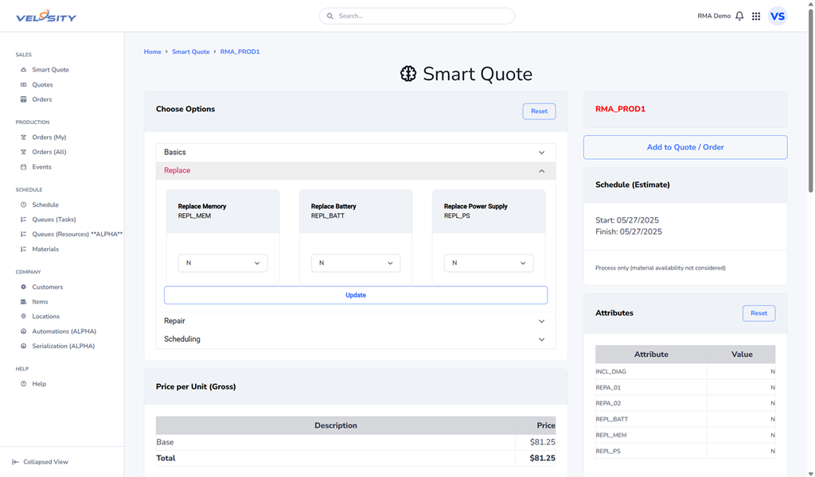The image size is (815, 477).
Task: Click the VS user avatar
Action: 778,16
